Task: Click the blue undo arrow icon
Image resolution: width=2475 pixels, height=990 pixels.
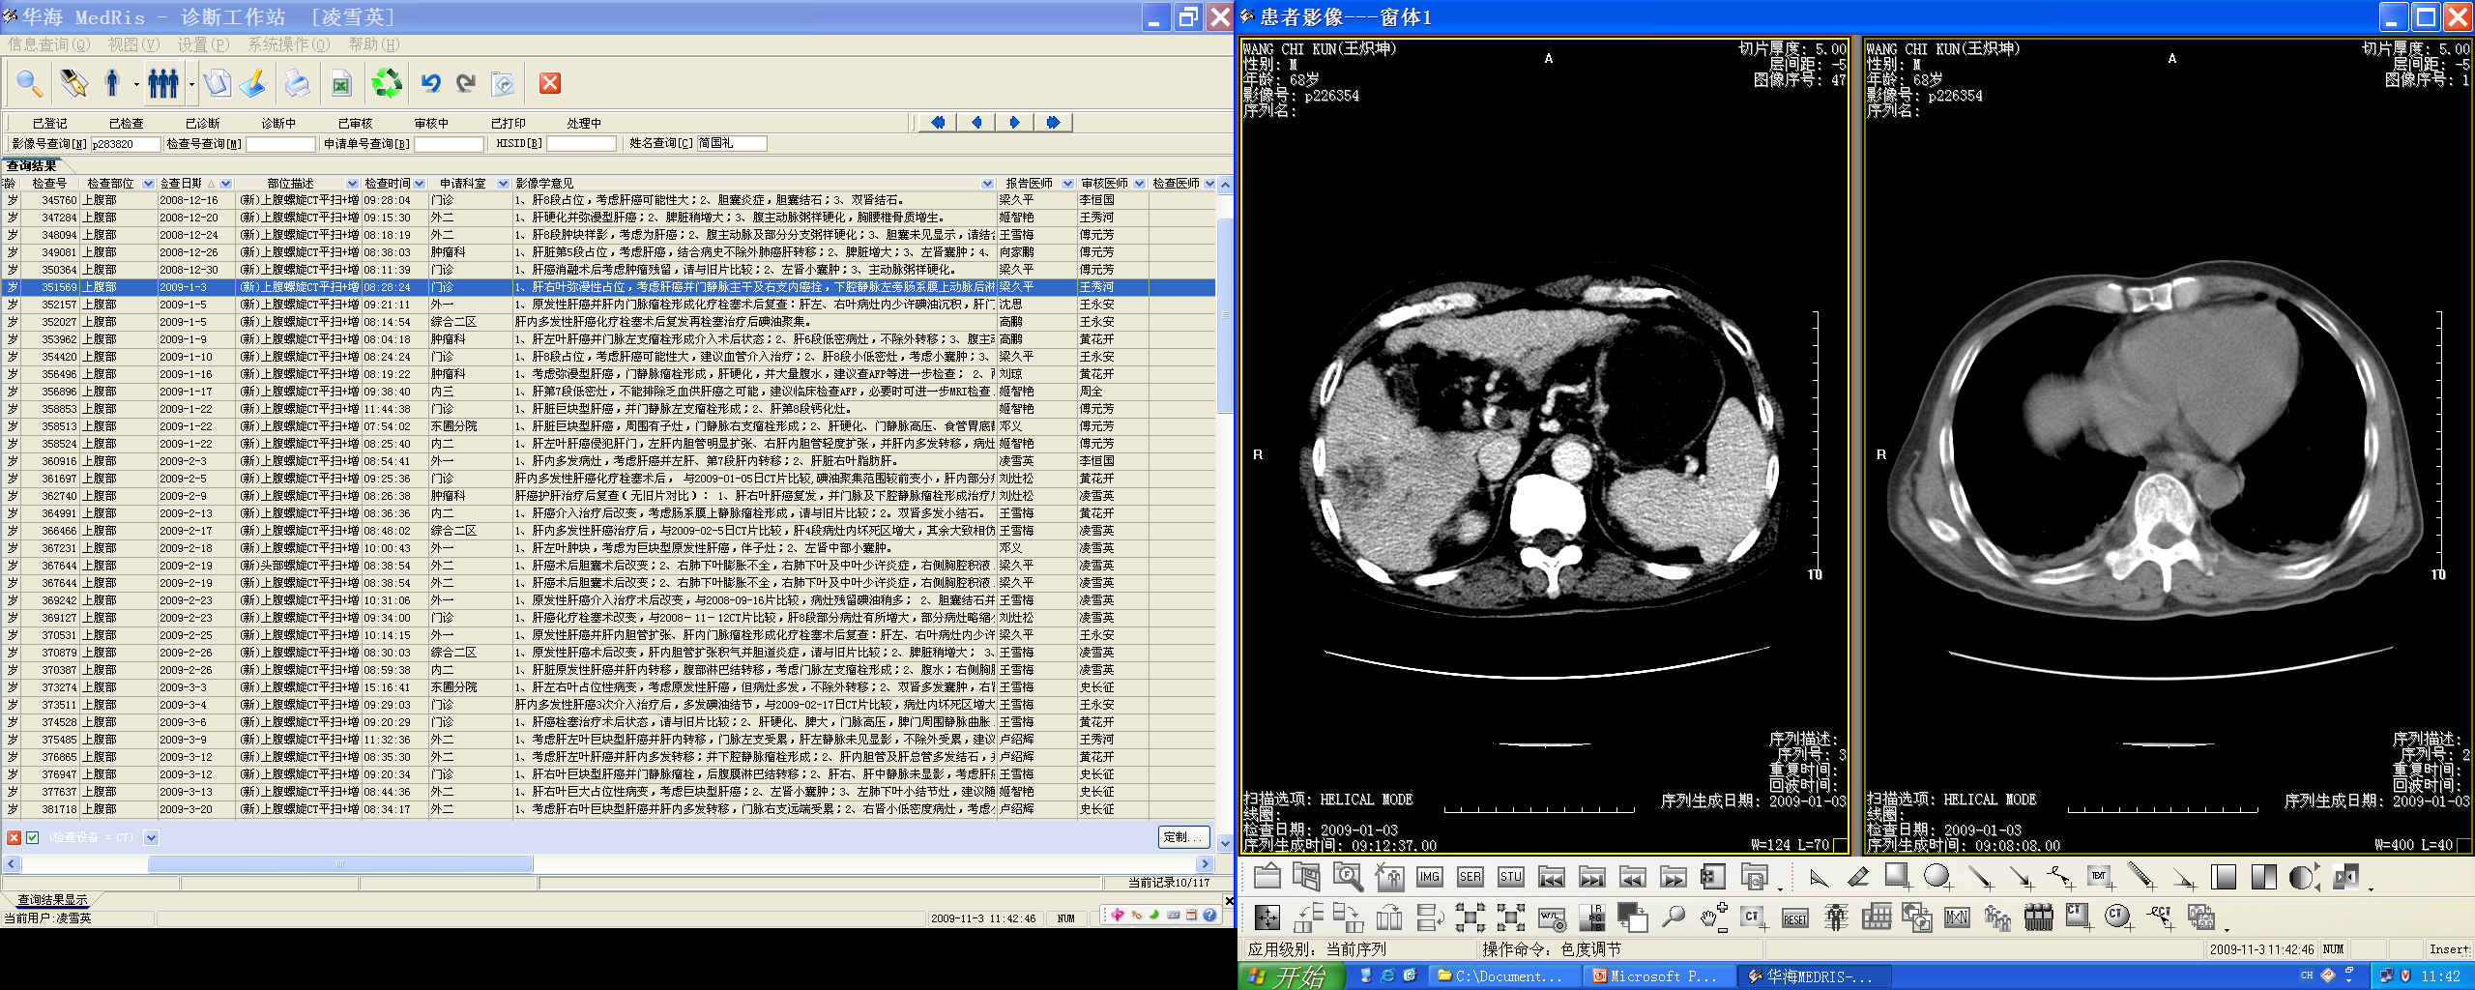Action: point(431,84)
